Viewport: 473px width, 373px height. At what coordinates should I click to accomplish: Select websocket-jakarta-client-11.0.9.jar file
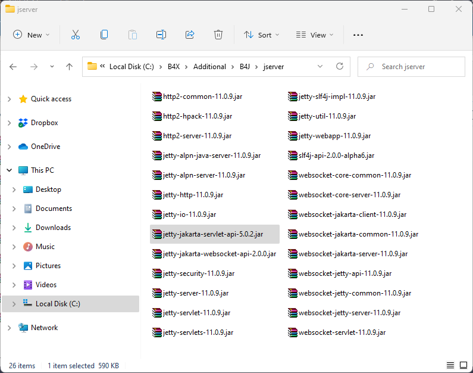click(347, 214)
